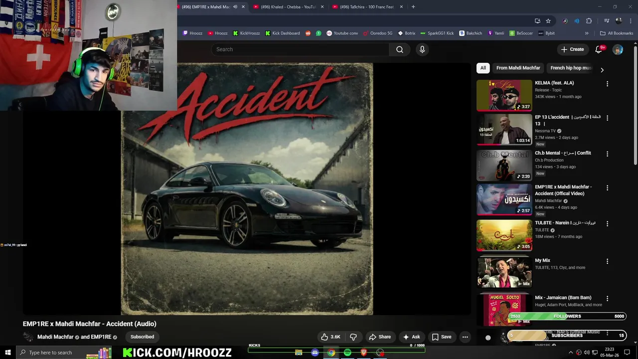638x359 pixels.
Task: Toggle the Subscribed button for Mahdi Machfar
Action: tap(142, 337)
